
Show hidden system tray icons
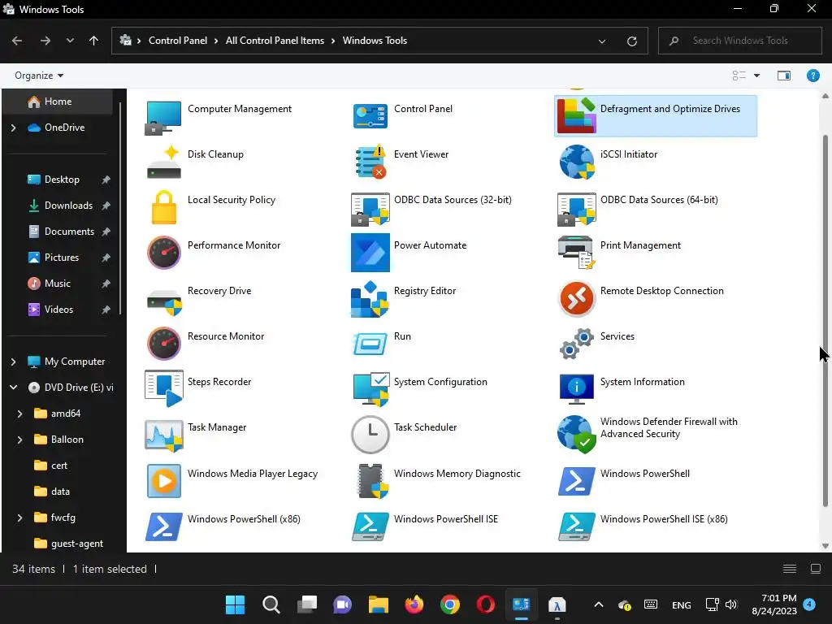(x=599, y=604)
